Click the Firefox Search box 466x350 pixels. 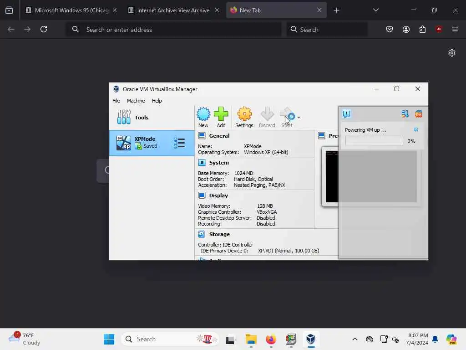tap(327, 30)
